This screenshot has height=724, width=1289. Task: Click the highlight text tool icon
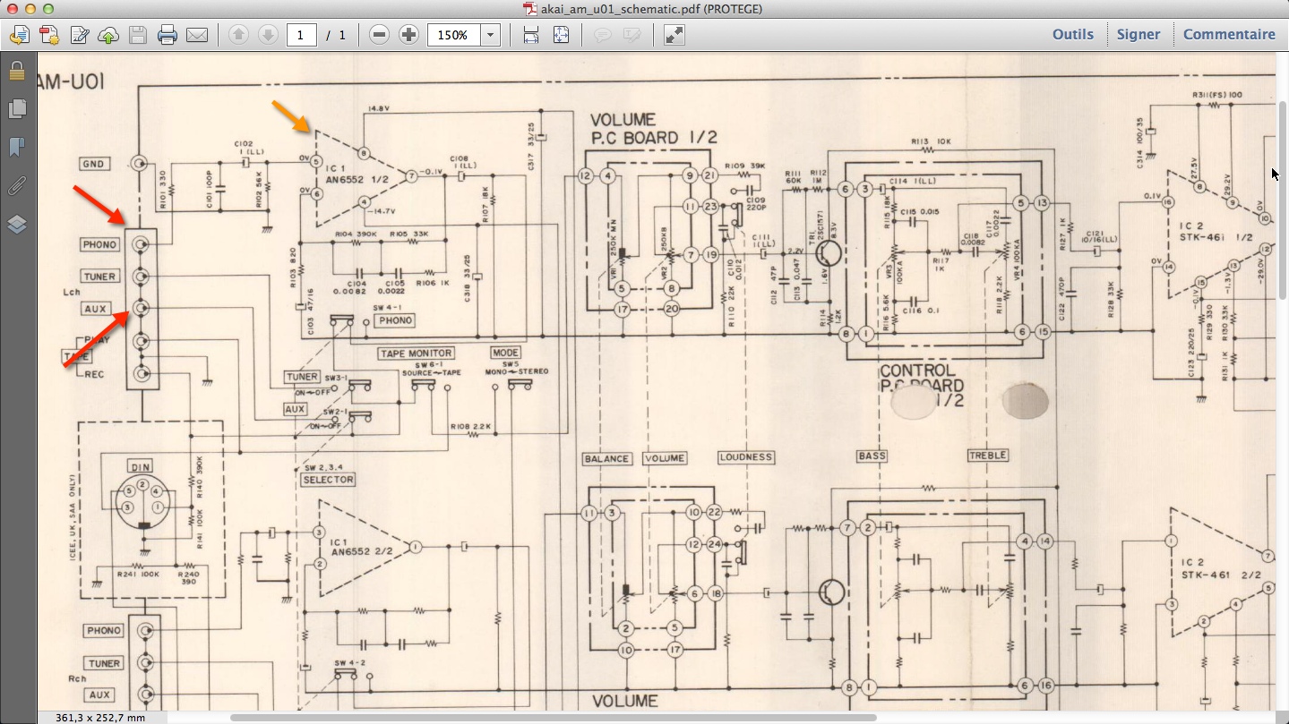[632, 35]
